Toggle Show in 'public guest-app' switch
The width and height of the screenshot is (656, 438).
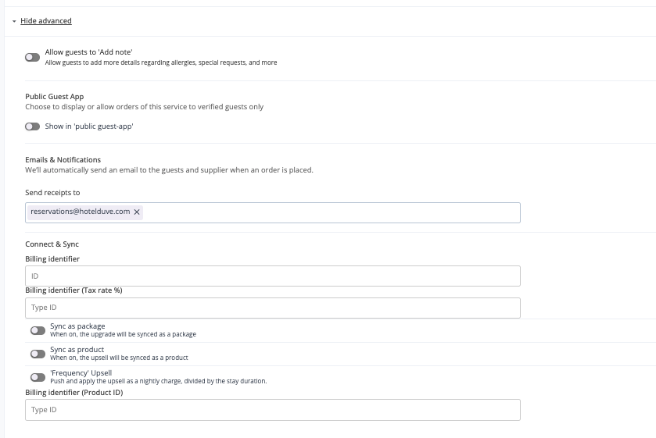click(32, 126)
